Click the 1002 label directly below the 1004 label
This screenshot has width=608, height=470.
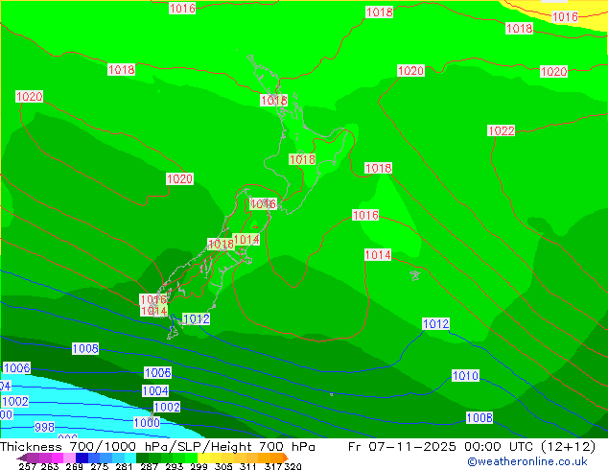tap(167, 407)
